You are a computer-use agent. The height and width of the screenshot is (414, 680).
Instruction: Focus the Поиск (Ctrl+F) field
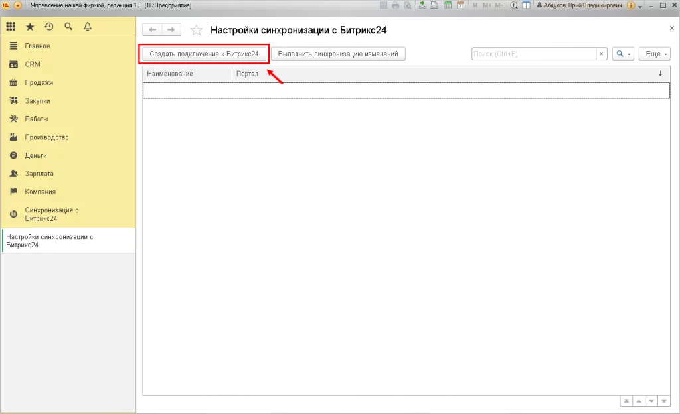pyautogui.click(x=534, y=54)
